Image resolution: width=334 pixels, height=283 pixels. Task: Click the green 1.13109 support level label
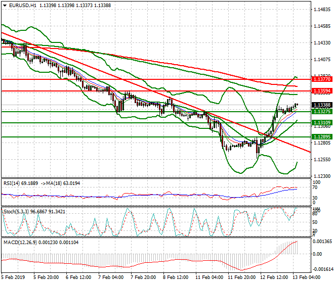tap(322, 123)
